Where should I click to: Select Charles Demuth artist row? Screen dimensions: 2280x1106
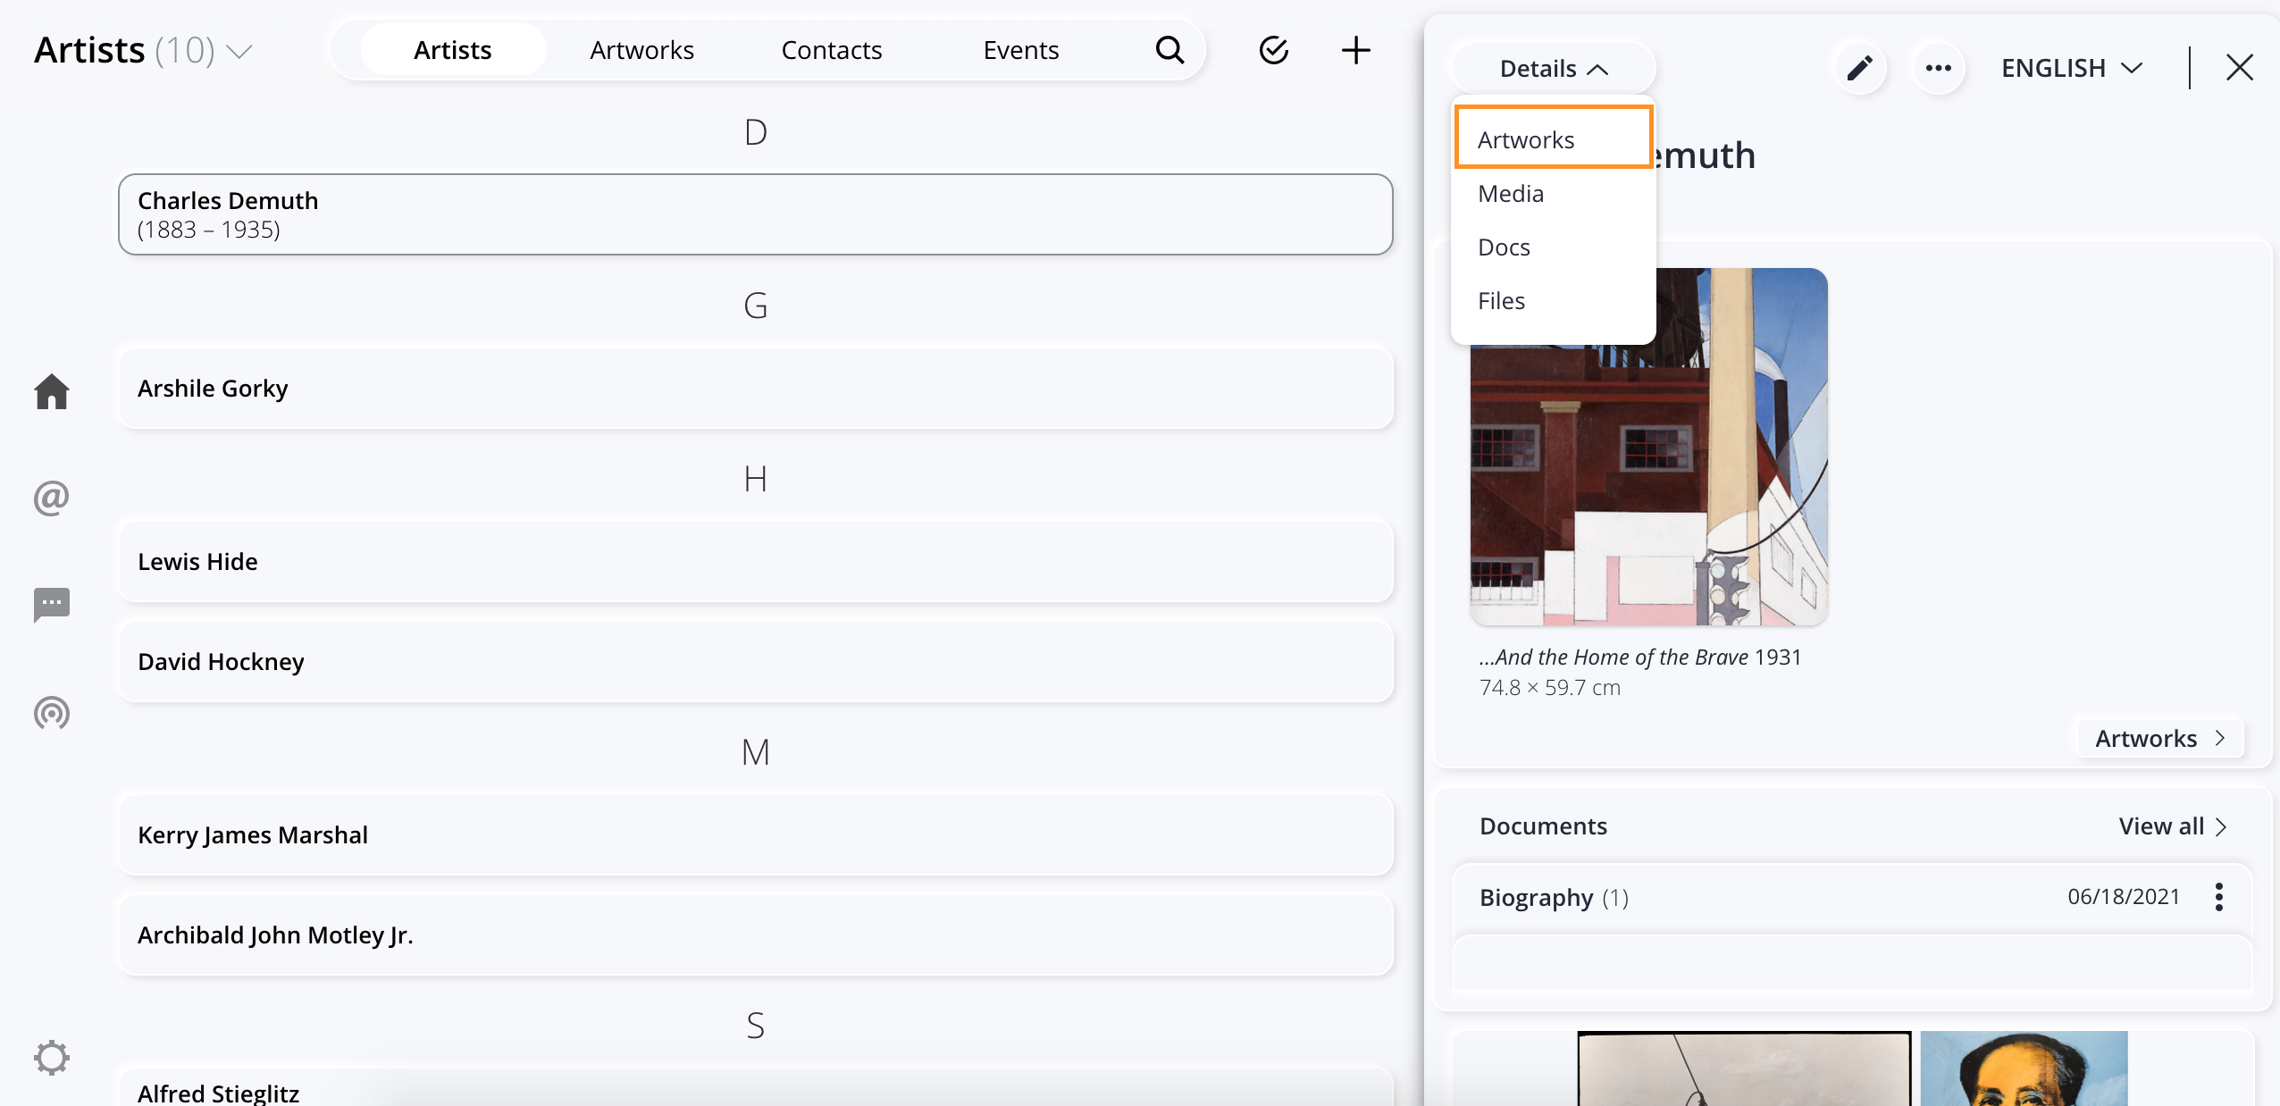(756, 214)
